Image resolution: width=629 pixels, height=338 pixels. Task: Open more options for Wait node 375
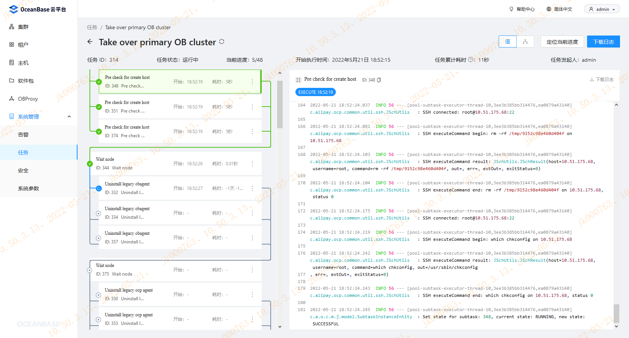[252, 270]
